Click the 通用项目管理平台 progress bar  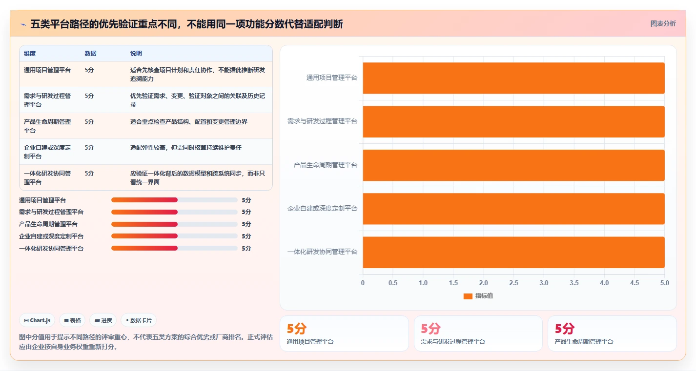coord(174,200)
